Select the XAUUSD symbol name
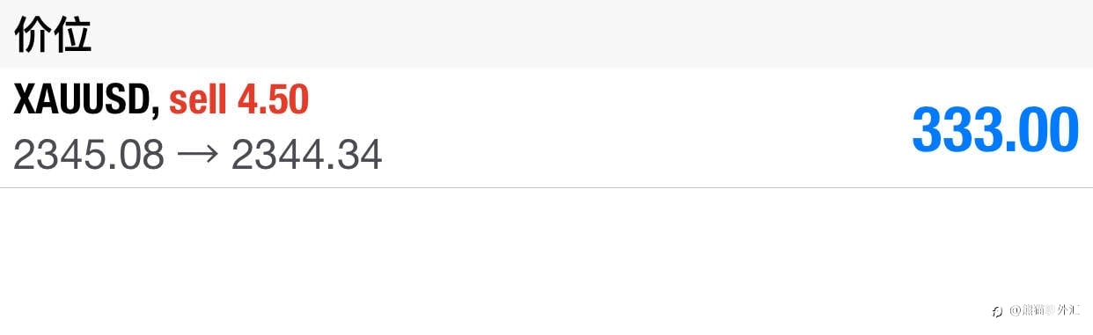This screenshot has height=335, width=1093. 83,101
